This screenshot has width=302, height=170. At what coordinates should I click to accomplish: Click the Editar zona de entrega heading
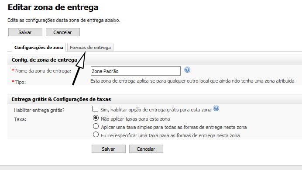(x=53, y=7)
